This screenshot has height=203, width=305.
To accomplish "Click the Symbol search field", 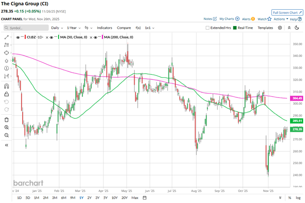I will [x=26, y=28].
